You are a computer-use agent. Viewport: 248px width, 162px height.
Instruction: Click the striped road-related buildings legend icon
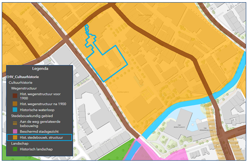point(15,123)
